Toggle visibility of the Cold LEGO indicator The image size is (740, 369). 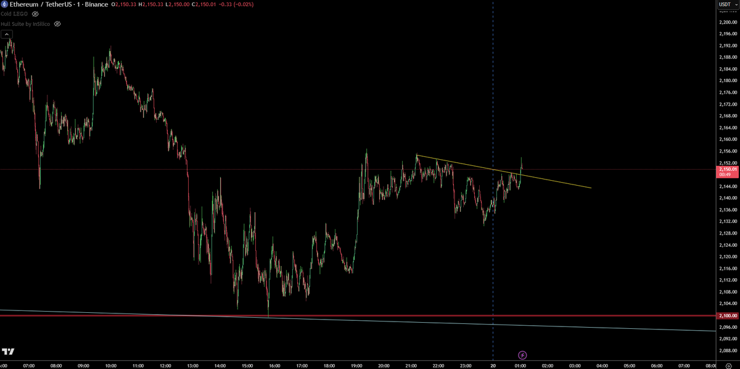pos(35,15)
